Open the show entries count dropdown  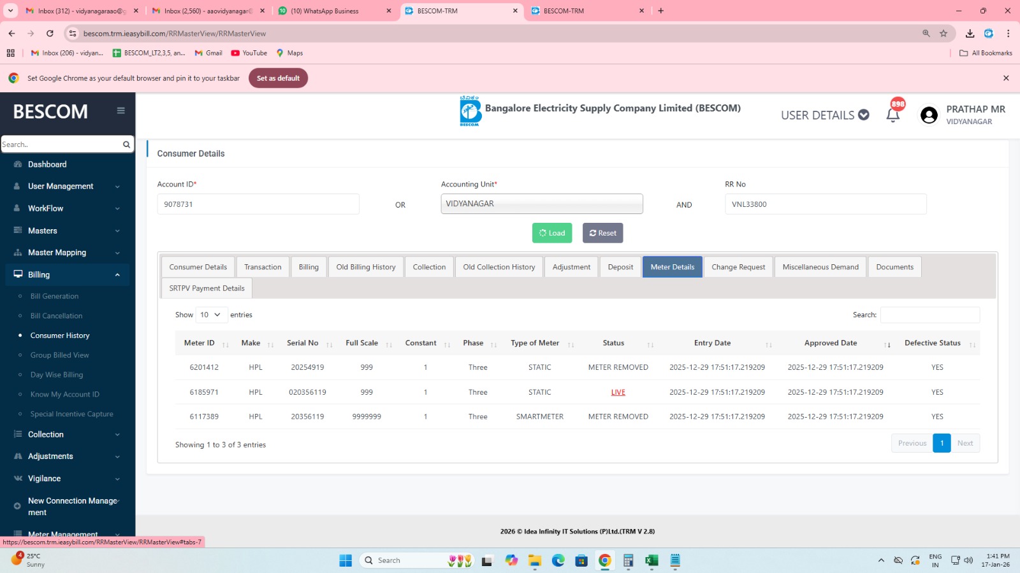(x=210, y=315)
